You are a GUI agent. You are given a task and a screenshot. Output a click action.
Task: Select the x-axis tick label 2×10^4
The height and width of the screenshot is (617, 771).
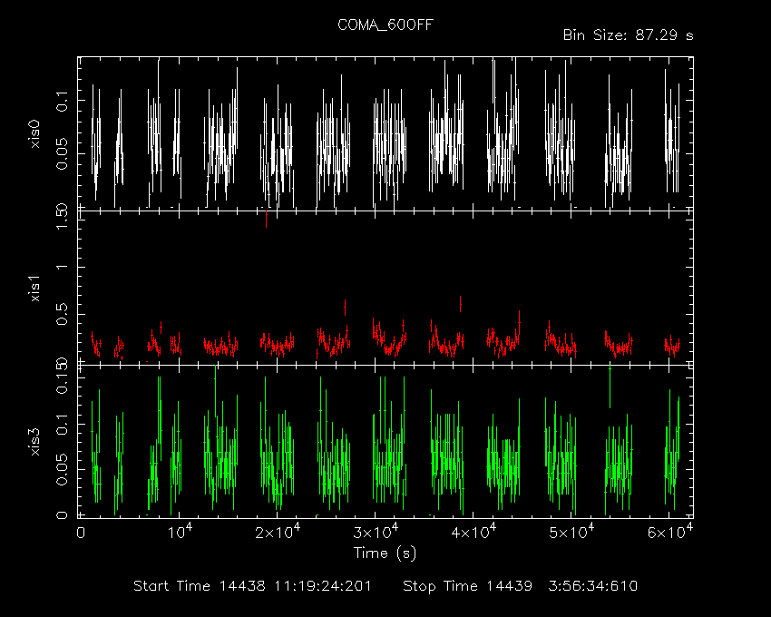(x=278, y=532)
